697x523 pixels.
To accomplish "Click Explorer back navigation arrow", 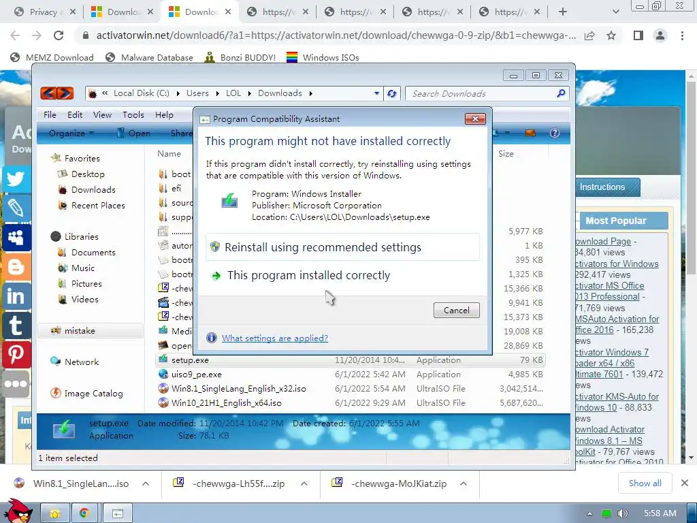I will [x=48, y=93].
